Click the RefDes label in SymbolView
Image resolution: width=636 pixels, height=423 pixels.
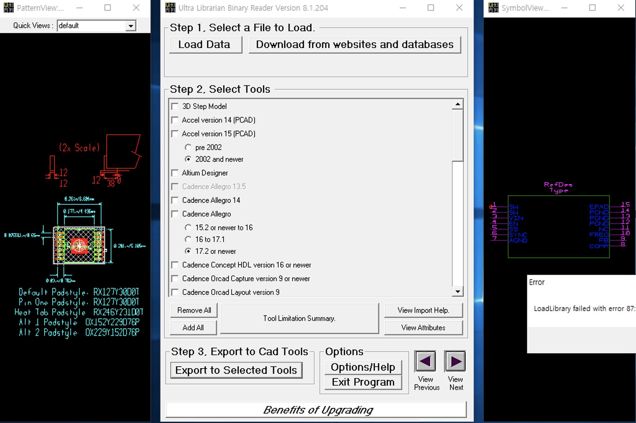click(x=558, y=184)
